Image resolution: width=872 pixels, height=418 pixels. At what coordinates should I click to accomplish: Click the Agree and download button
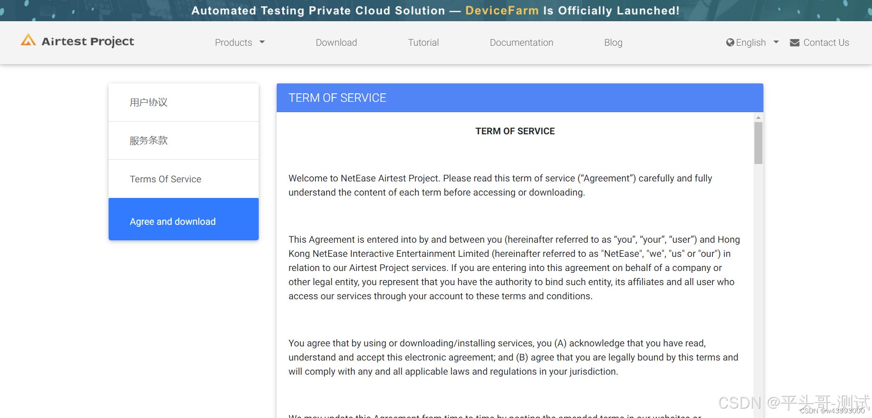184,219
